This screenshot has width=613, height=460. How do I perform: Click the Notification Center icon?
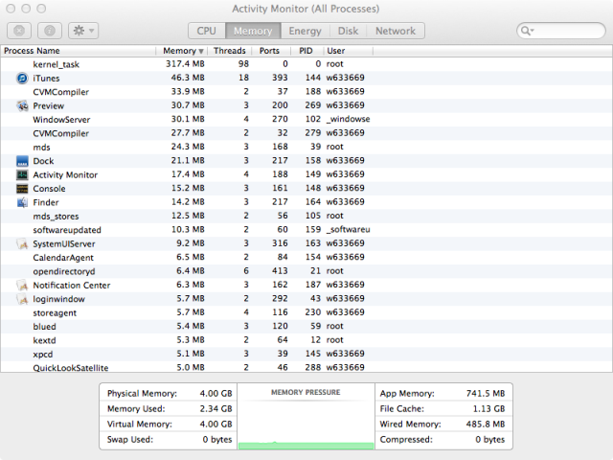(22, 286)
